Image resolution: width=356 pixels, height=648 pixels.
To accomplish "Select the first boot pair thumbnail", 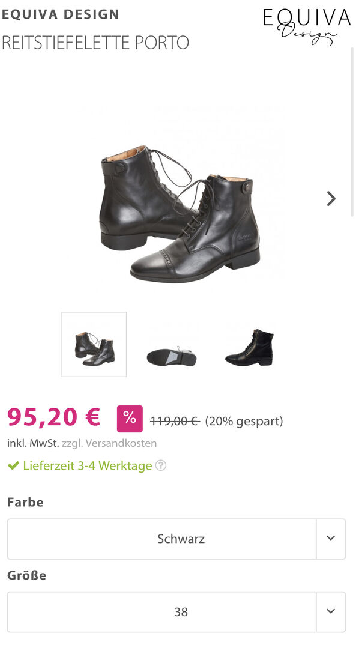I will click(94, 344).
